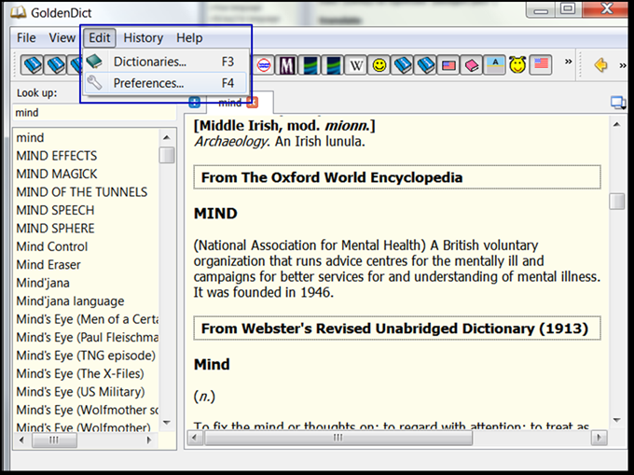The image size is (634, 475).
Task: Click article pane scrollbar down arrow
Action: pos(617,420)
